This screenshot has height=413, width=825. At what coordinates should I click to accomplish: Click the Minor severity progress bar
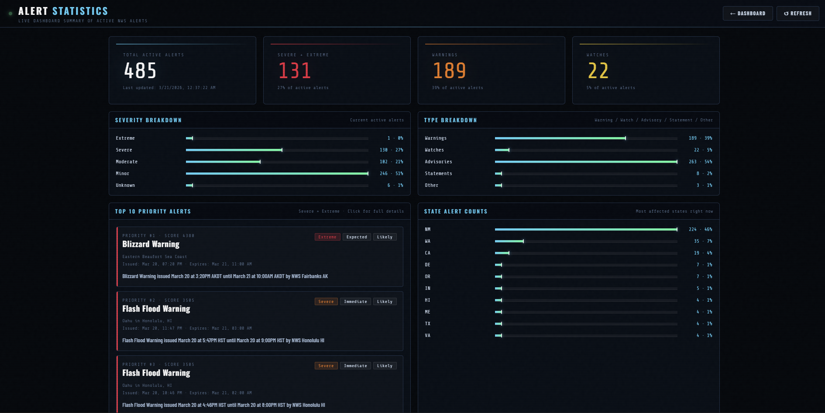(277, 174)
